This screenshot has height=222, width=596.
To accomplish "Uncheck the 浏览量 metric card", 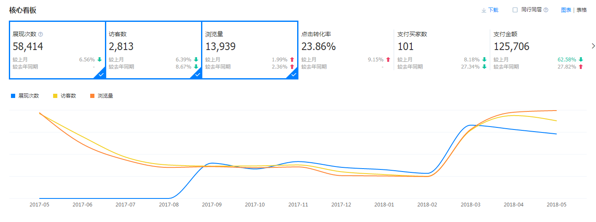I will tap(250, 50).
